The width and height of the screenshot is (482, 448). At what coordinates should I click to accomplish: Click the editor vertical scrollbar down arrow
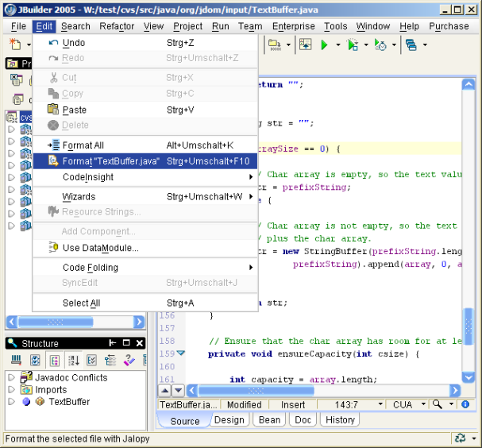click(x=469, y=377)
